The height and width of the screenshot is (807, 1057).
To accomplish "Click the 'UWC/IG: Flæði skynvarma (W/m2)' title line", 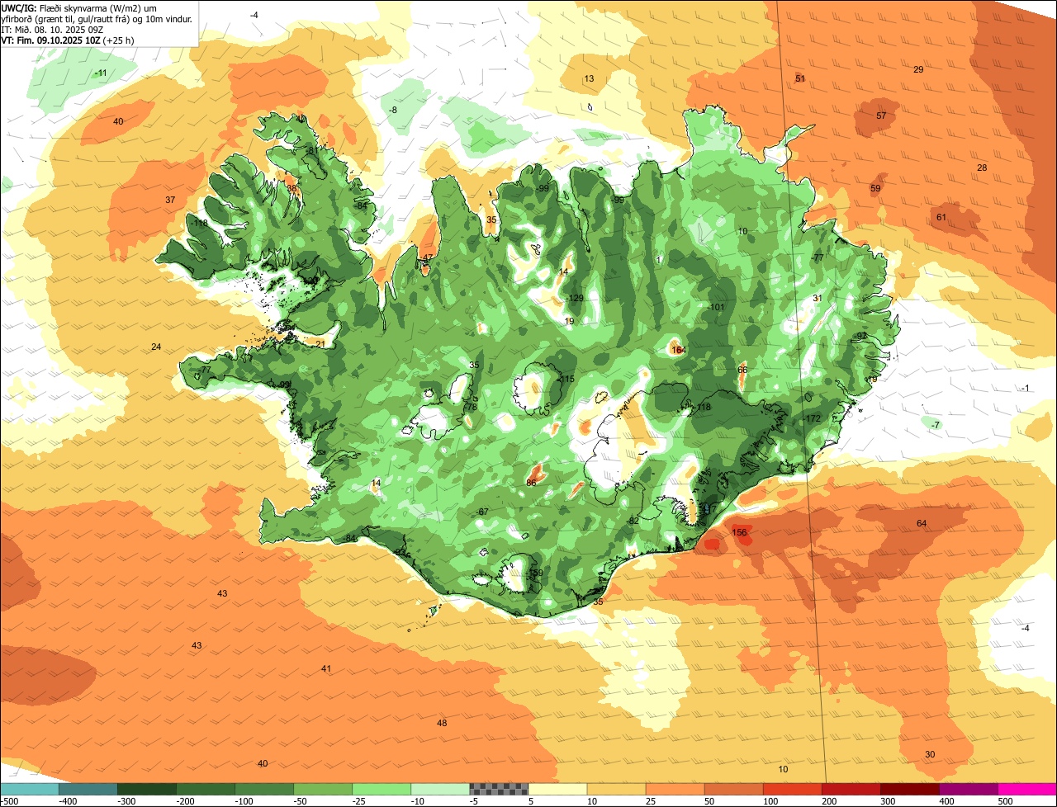I will pyautogui.click(x=79, y=7).
